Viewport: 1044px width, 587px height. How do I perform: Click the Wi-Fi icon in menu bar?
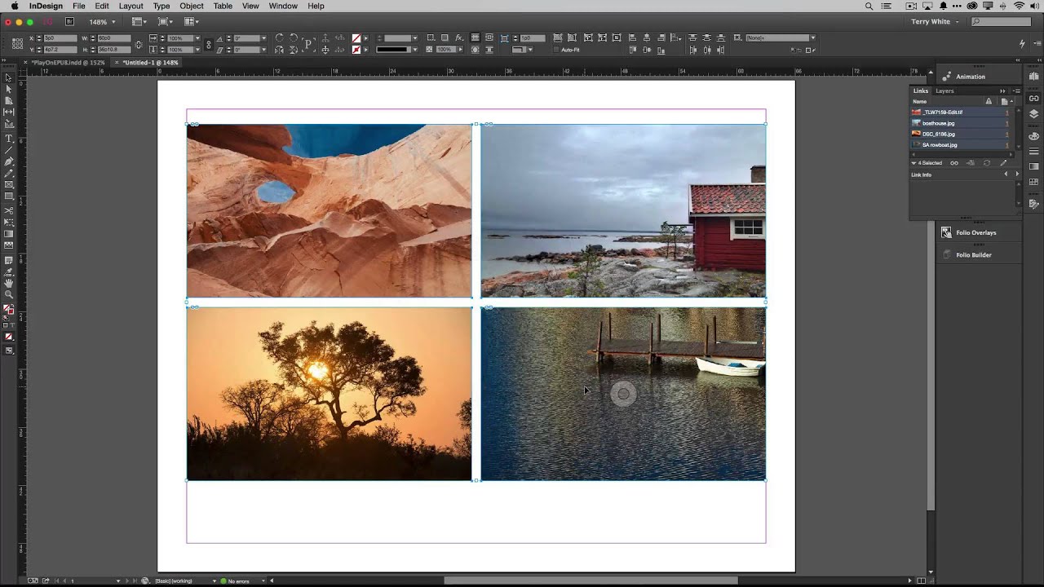pyautogui.click(x=1019, y=6)
